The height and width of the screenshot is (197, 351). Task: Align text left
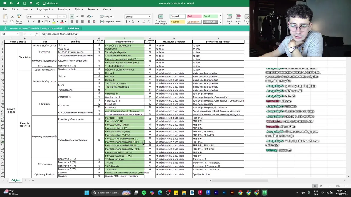coord(72,21)
